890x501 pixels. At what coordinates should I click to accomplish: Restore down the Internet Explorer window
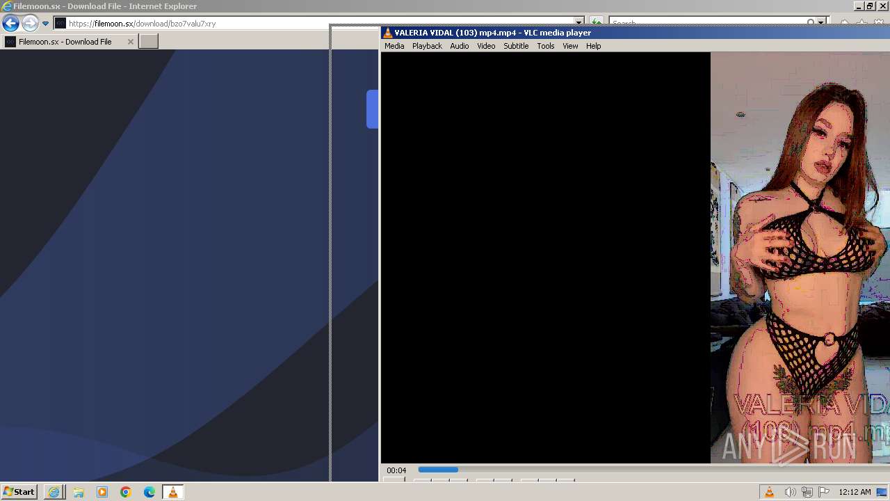(870, 6)
